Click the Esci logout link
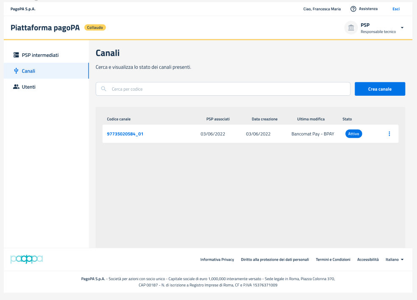Viewport: 417px width, 300px height. tap(396, 9)
